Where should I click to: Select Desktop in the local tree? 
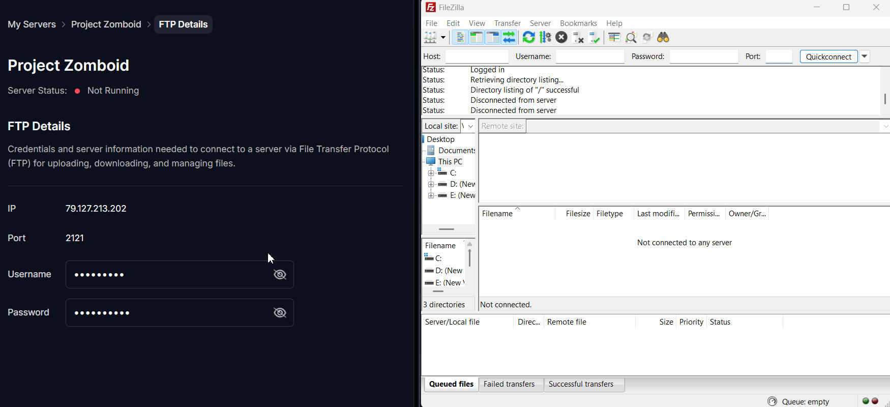(440, 139)
